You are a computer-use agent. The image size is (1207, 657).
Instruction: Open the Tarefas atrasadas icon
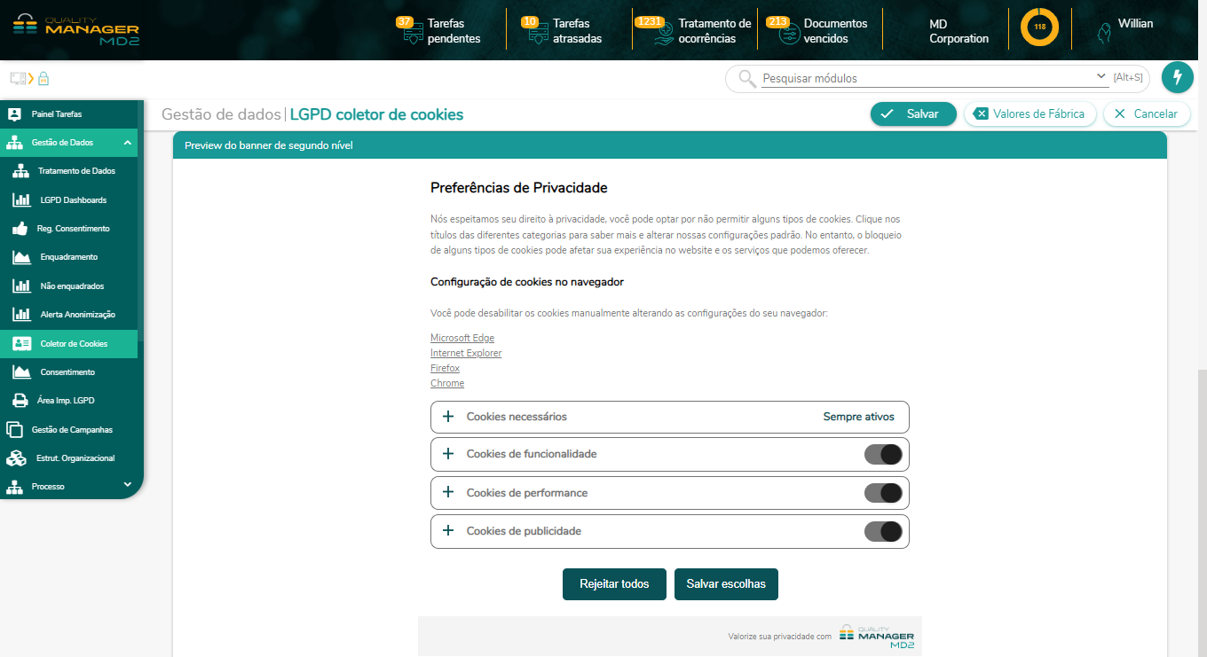(x=537, y=36)
